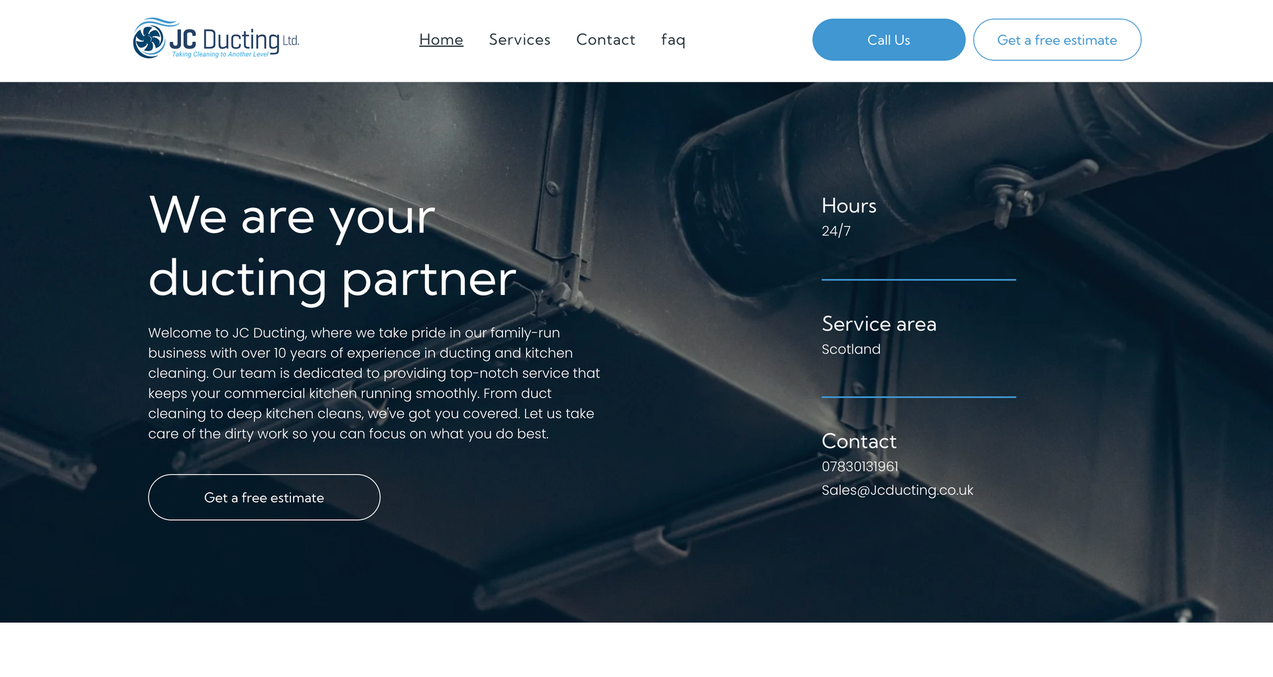This screenshot has height=677, width=1273.
Task: Click the Contact heading in info panel
Action: 859,441
